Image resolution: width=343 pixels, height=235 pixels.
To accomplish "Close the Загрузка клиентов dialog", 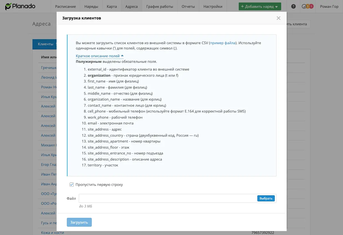I will 278,18.
